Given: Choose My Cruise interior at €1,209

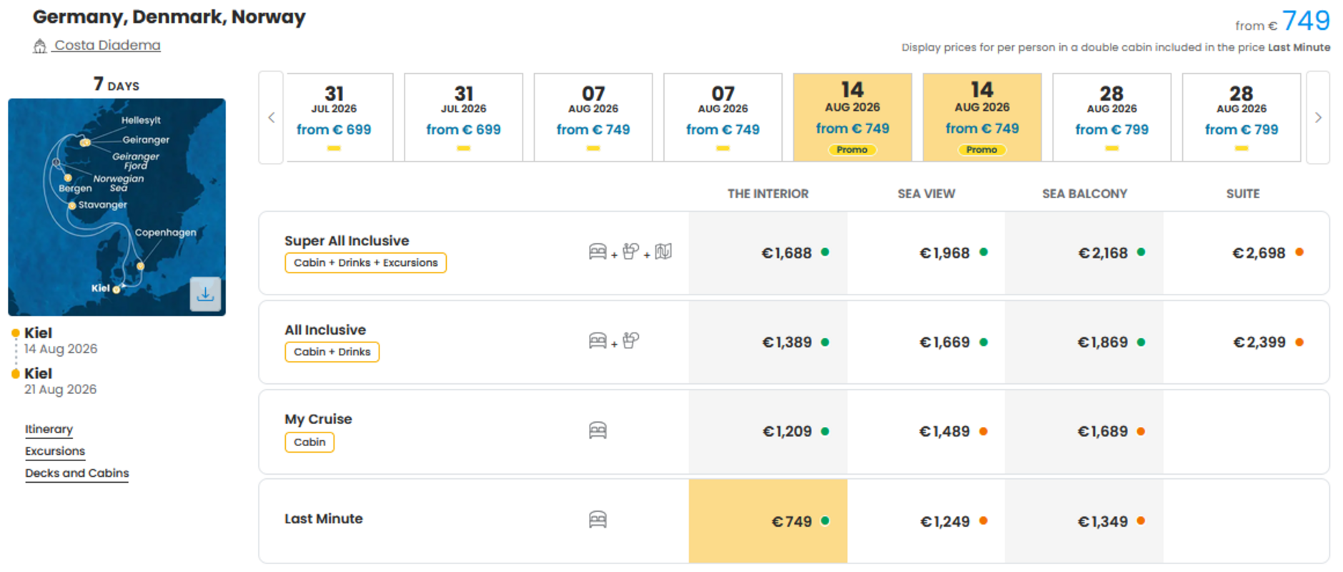Looking at the screenshot, I should (x=768, y=431).
